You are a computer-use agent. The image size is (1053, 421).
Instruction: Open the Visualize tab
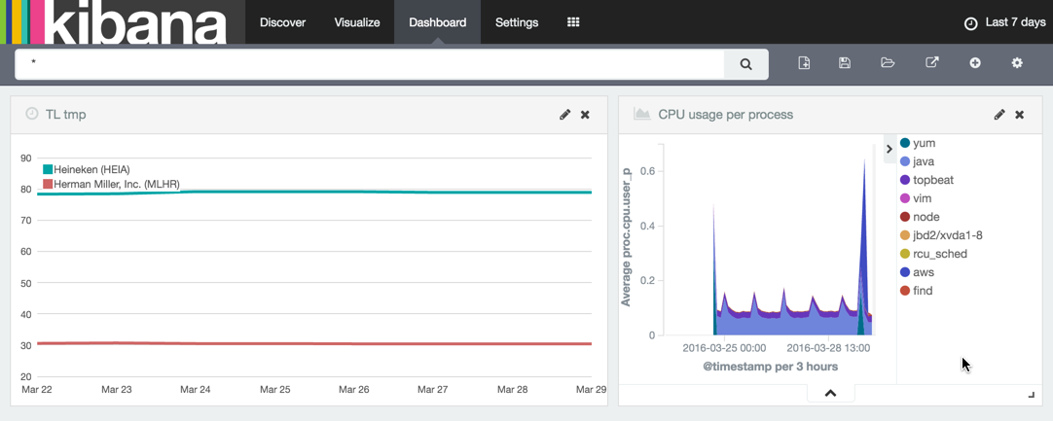(357, 22)
